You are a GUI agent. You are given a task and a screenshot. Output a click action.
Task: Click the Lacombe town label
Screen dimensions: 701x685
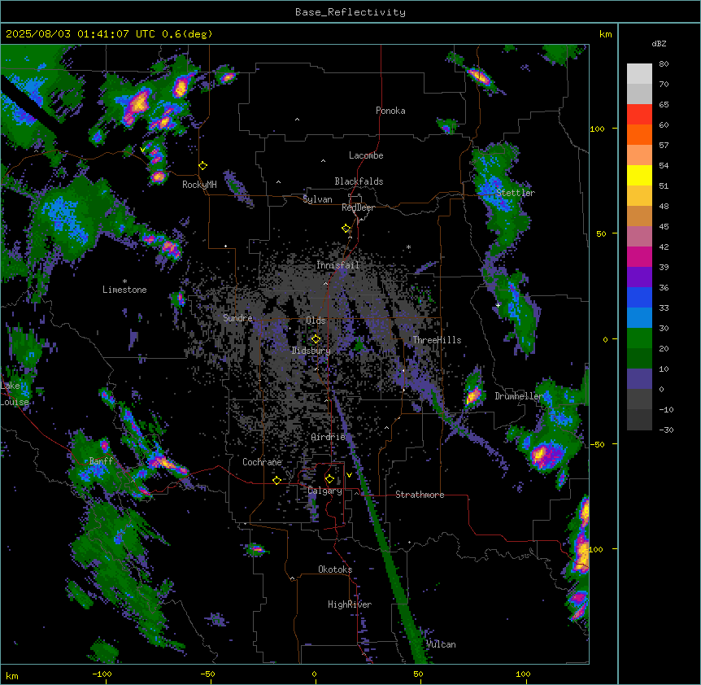pyautogui.click(x=366, y=155)
